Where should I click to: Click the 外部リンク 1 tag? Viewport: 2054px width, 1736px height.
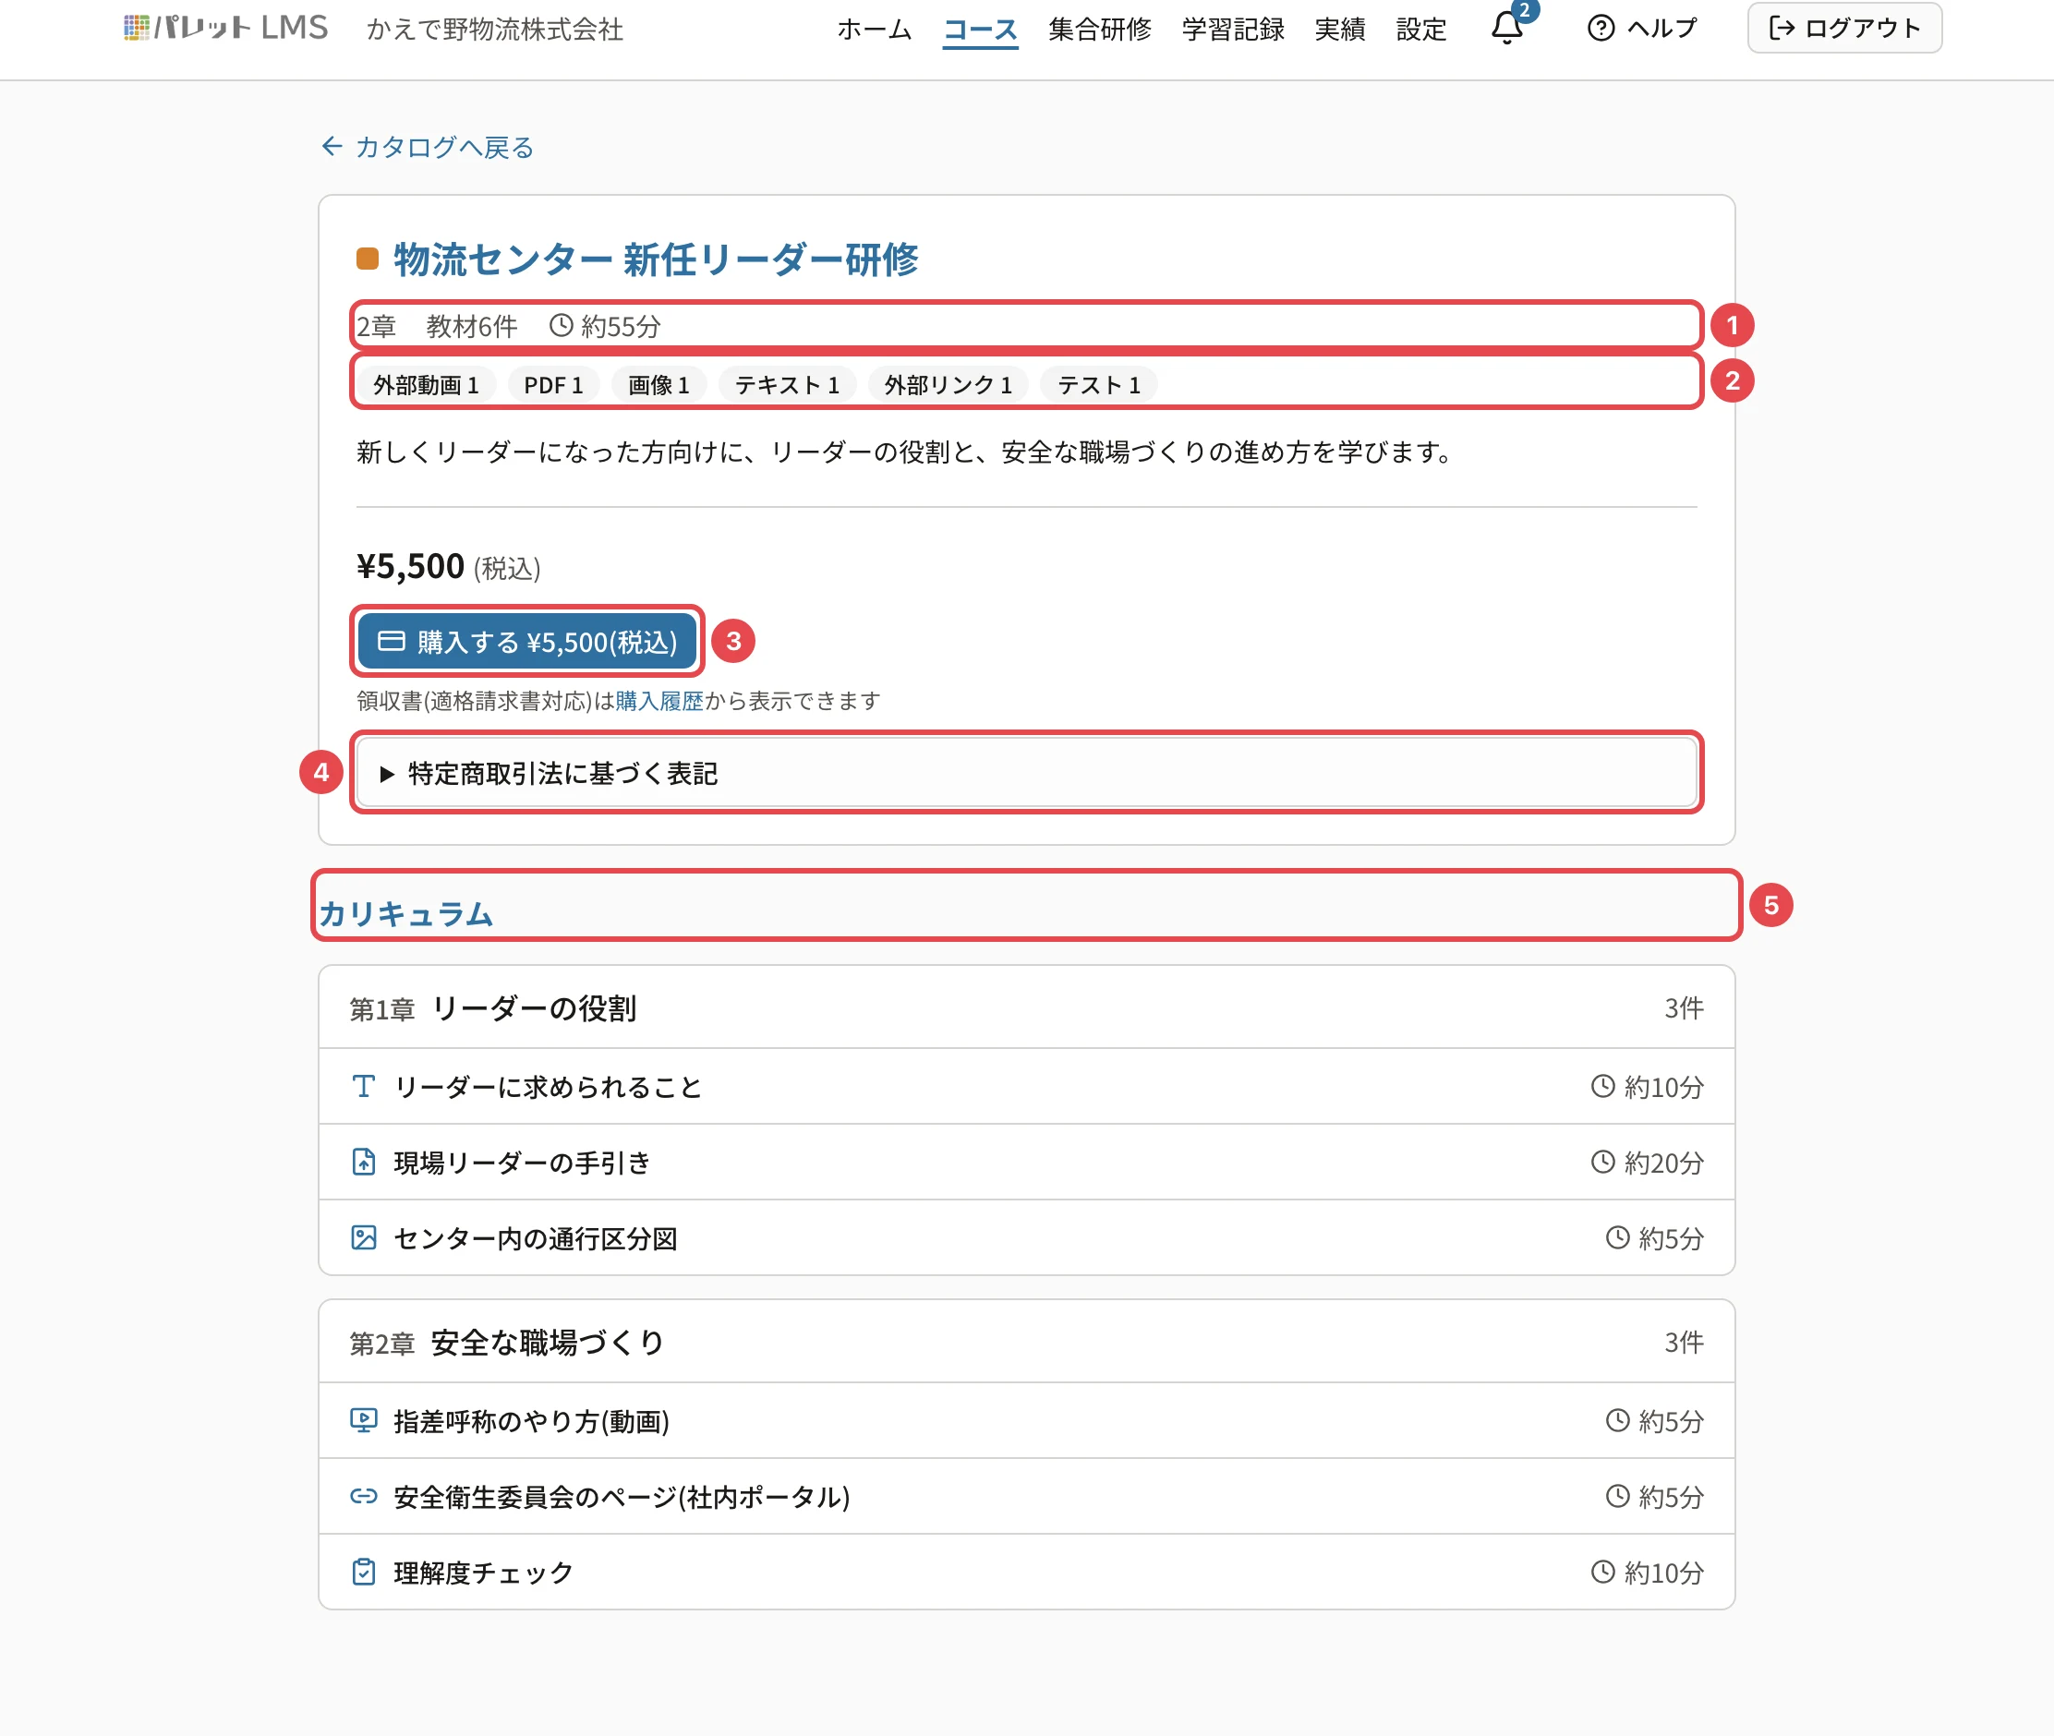click(948, 385)
